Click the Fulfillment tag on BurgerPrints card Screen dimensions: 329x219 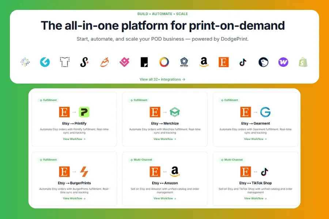pos(48,160)
